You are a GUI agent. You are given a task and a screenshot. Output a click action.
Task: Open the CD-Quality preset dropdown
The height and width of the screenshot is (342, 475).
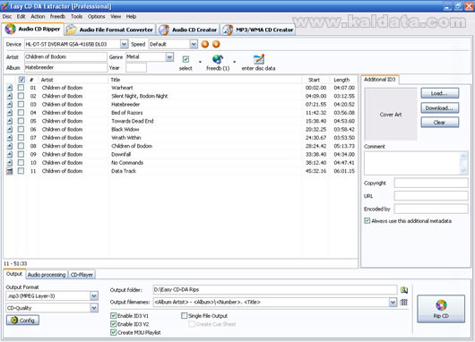click(x=94, y=308)
